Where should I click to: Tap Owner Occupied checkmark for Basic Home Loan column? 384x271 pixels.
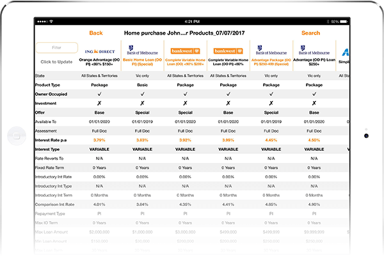142,94
